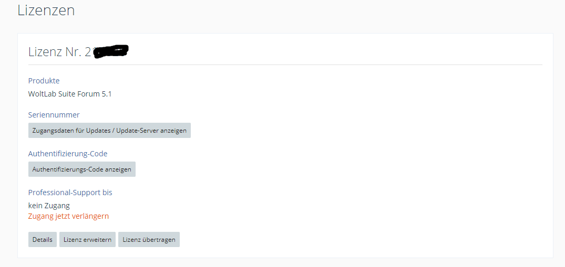The image size is (565, 267).
Task: Show update server access credentials
Action: (x=109, y=131)
